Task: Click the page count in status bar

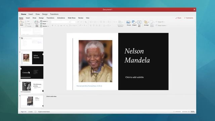Action: [x=24, y=112]
